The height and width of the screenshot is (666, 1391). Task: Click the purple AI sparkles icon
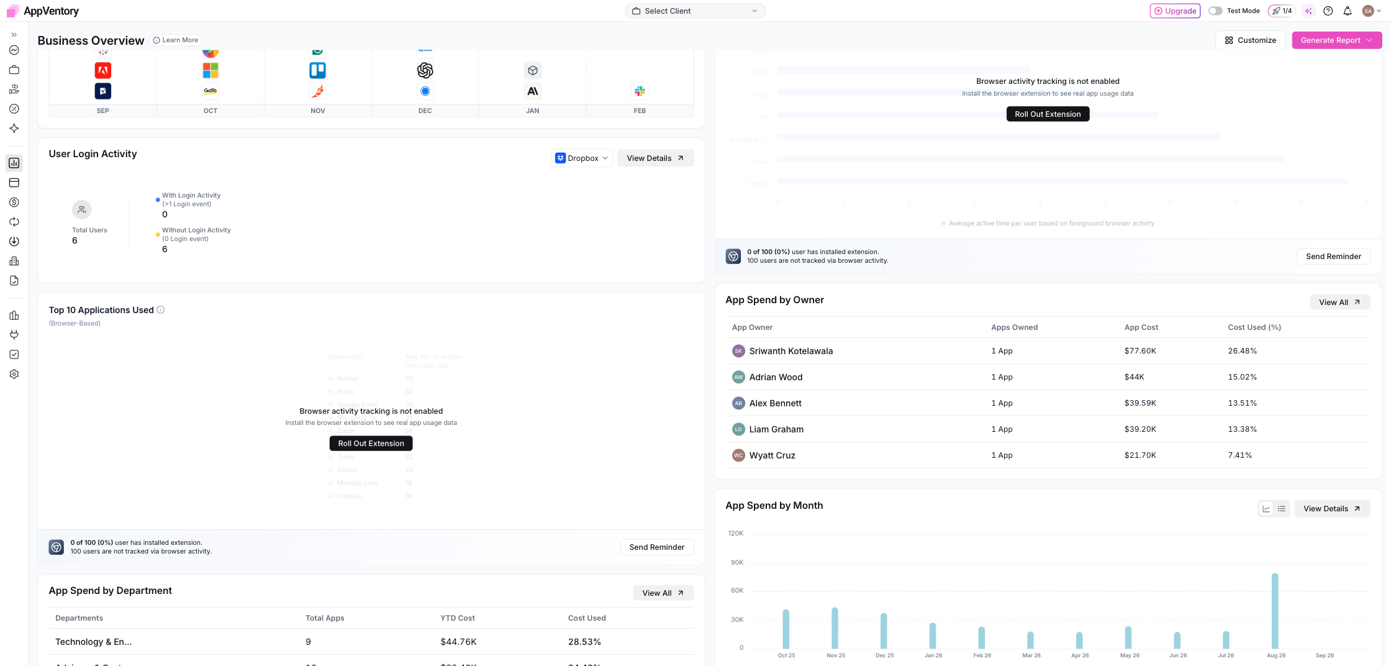point(1308,11)
